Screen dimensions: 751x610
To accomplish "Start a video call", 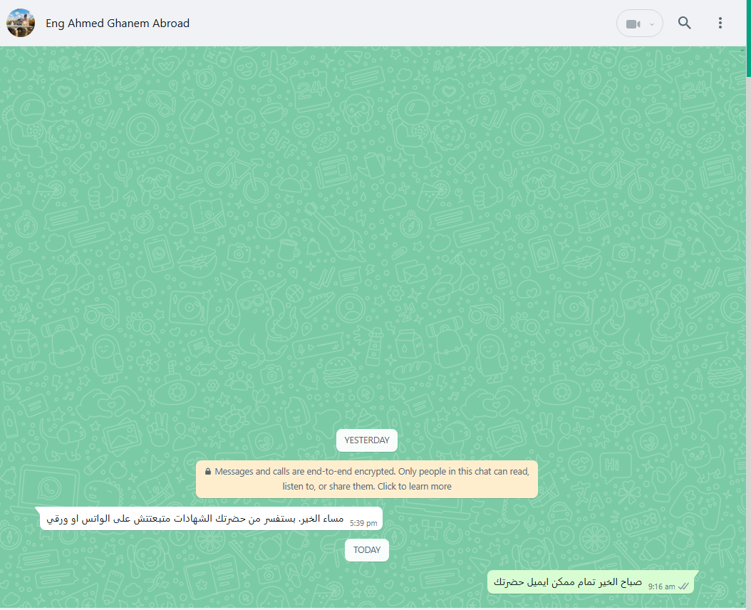I will pos(633,24).
